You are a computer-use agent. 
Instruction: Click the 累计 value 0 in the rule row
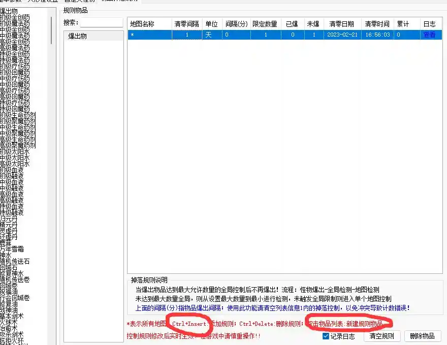pyautogui.click(x=407, y=35)
